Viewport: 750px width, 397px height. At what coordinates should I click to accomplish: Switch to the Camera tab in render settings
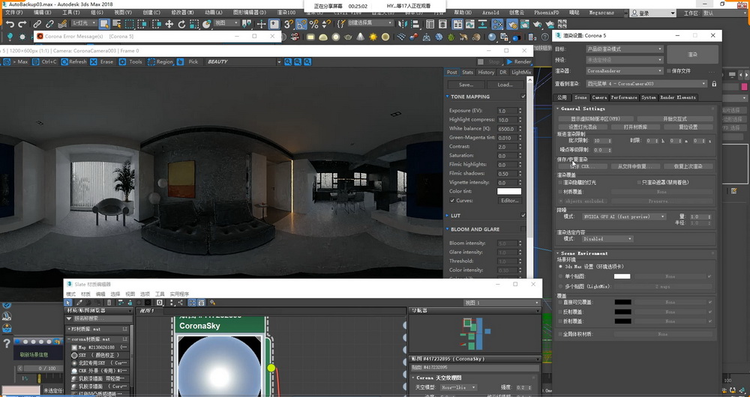599,97
